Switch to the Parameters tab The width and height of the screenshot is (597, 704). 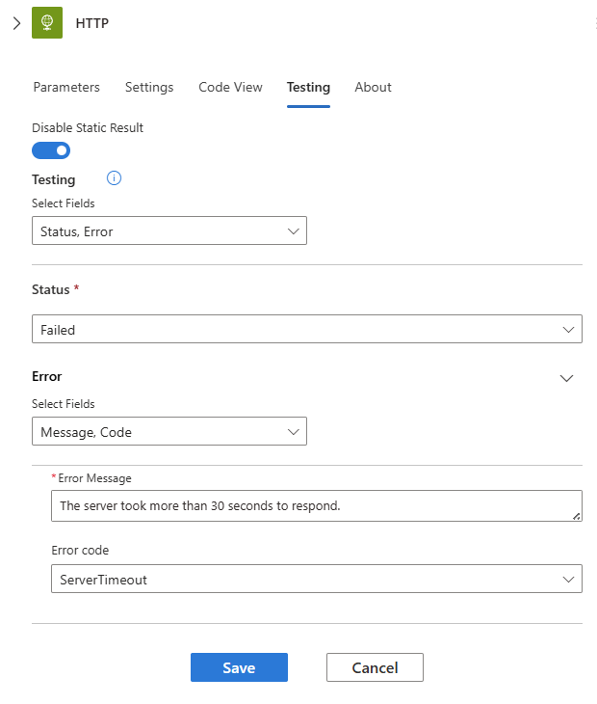66,87
